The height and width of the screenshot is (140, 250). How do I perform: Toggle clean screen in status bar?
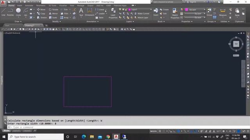[x=244, y=131]
